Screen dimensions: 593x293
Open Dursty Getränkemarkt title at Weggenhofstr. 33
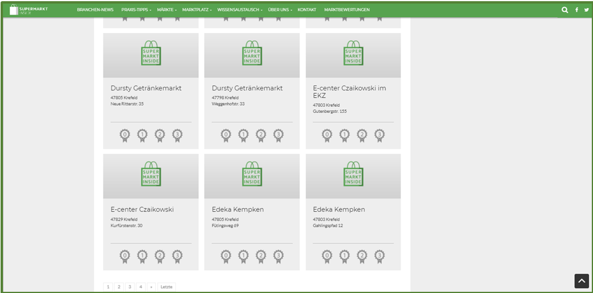[x=247, y=88]
